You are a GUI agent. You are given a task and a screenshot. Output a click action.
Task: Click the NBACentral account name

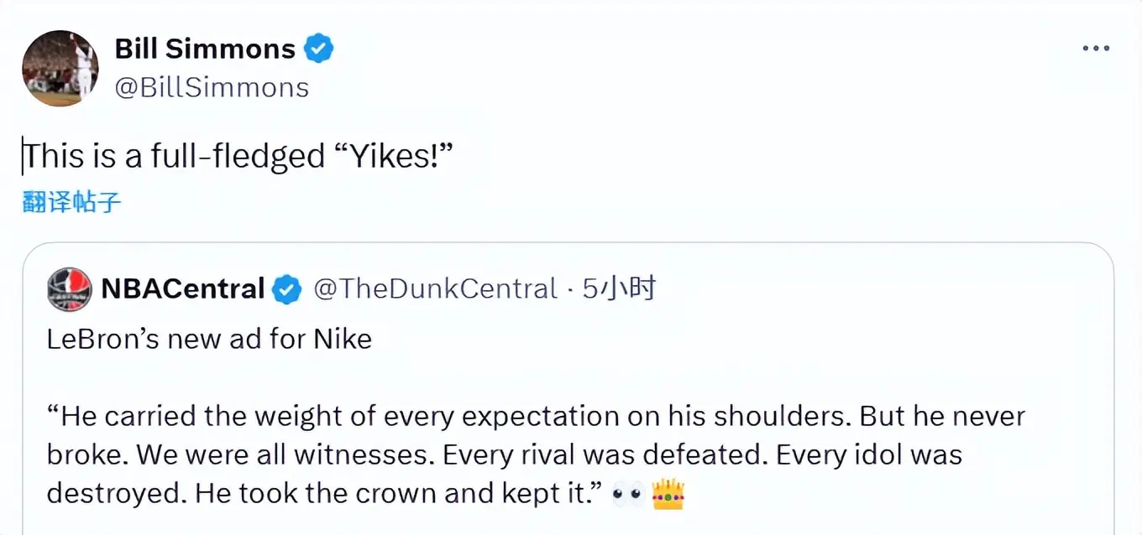pos(183,289)
